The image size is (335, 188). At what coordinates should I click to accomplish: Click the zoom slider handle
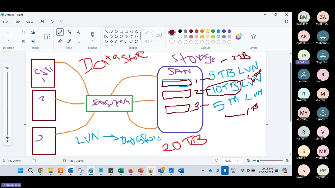point(258,161)
